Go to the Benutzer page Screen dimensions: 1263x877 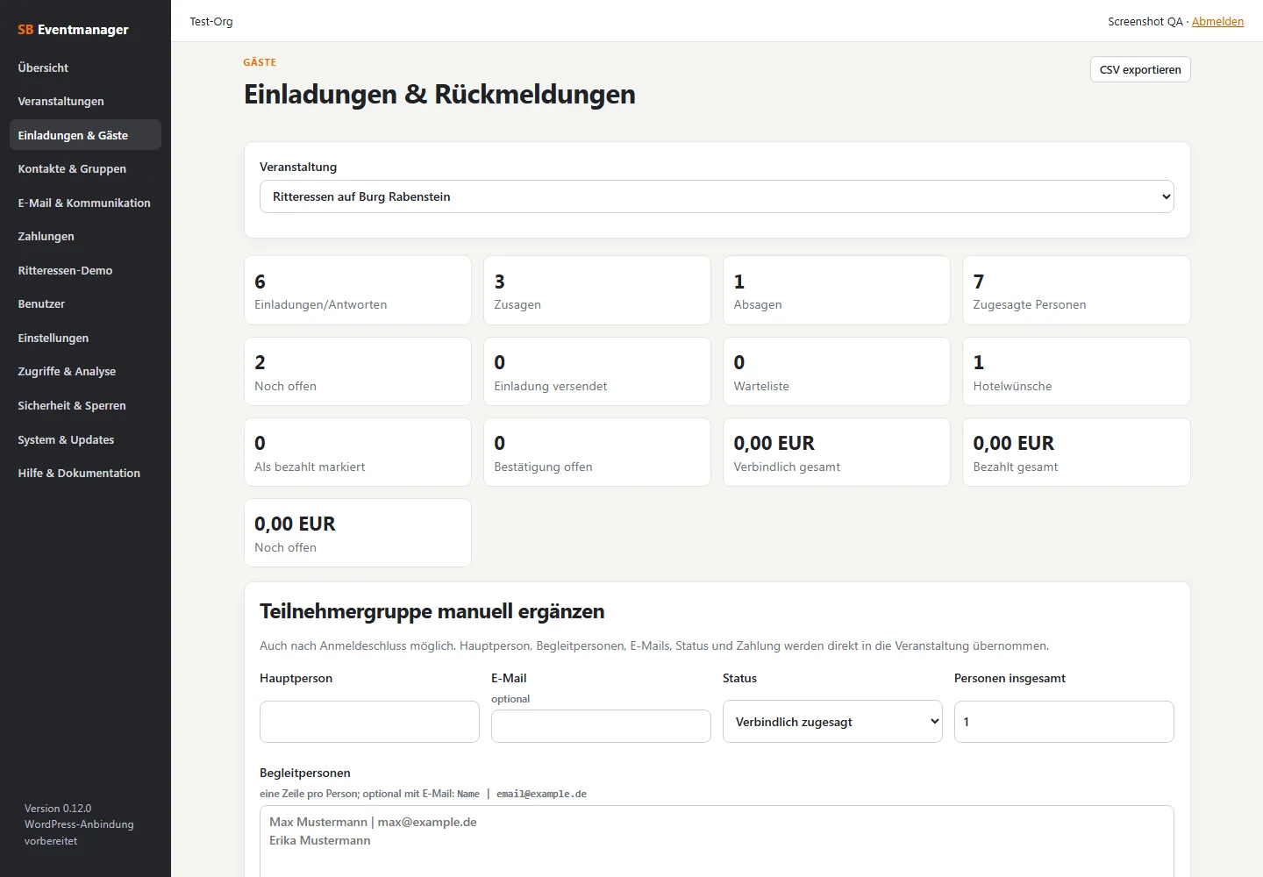click(x=85, y=304)
